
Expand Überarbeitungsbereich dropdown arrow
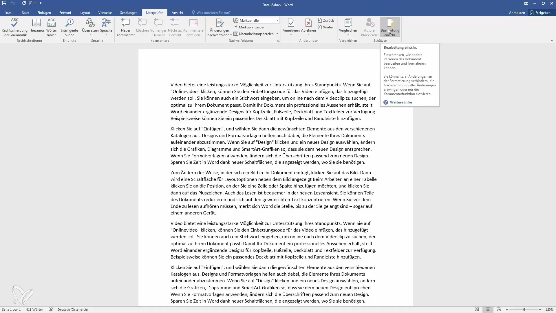point(277,34)
